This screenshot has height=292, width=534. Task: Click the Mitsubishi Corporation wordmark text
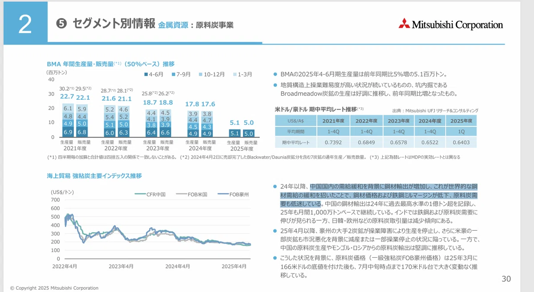point(457,24)
